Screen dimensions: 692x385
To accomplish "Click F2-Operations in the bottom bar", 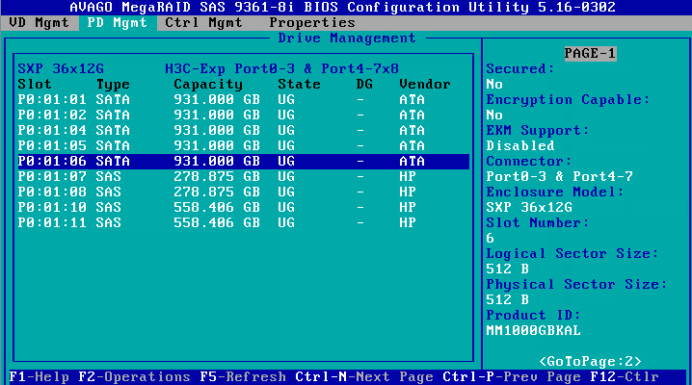I will 134,377.
